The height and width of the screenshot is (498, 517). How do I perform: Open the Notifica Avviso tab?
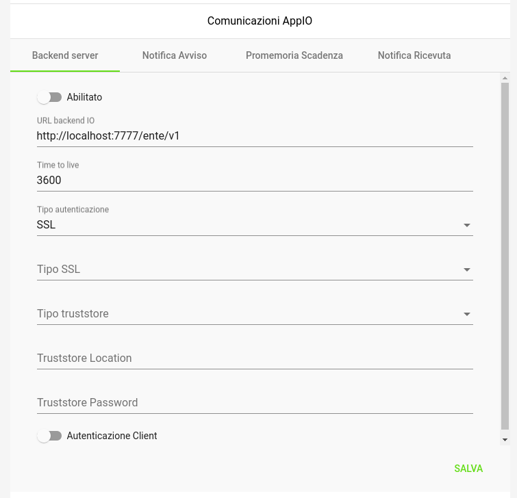pos(175,55)
